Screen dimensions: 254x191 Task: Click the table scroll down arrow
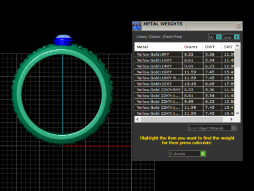[238, 113]
